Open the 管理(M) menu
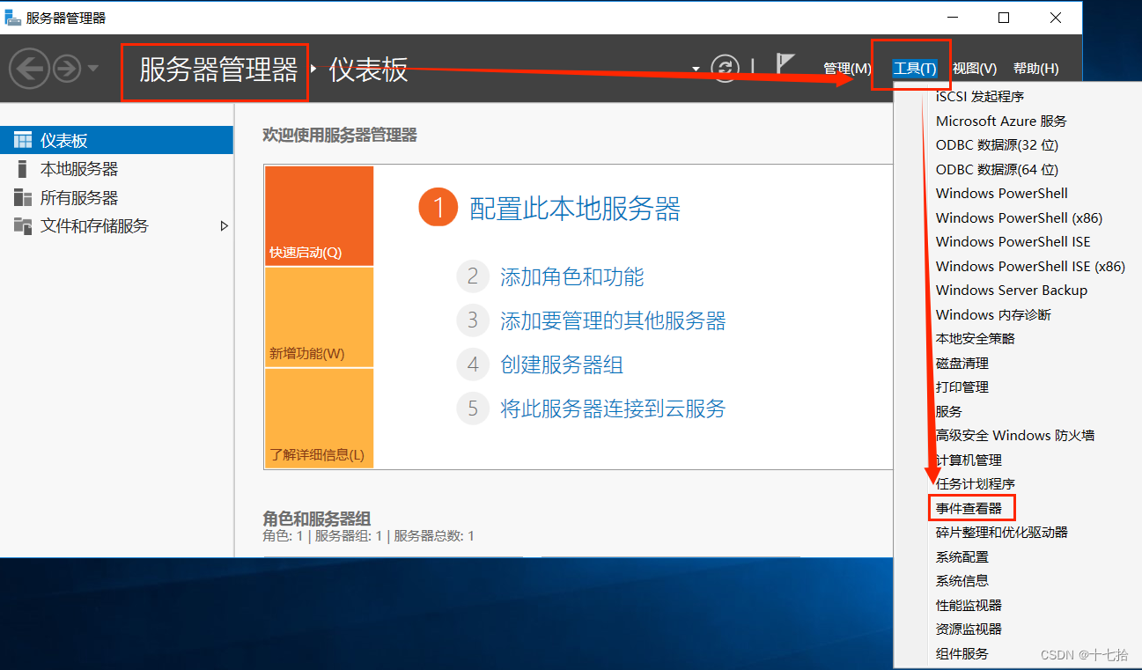The height and width of the screenshot is (670, 1142). pyautogui.click(x=845, y=68)
